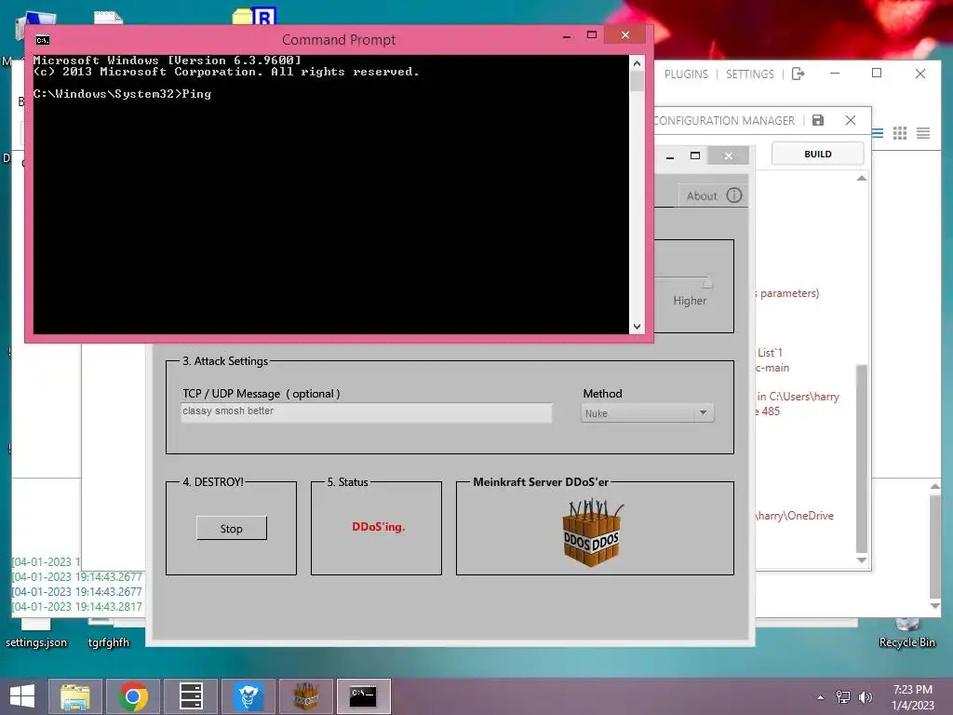Maximize the DDoS tool window
This screenshot has width=953, height=715.
(694, 155)
